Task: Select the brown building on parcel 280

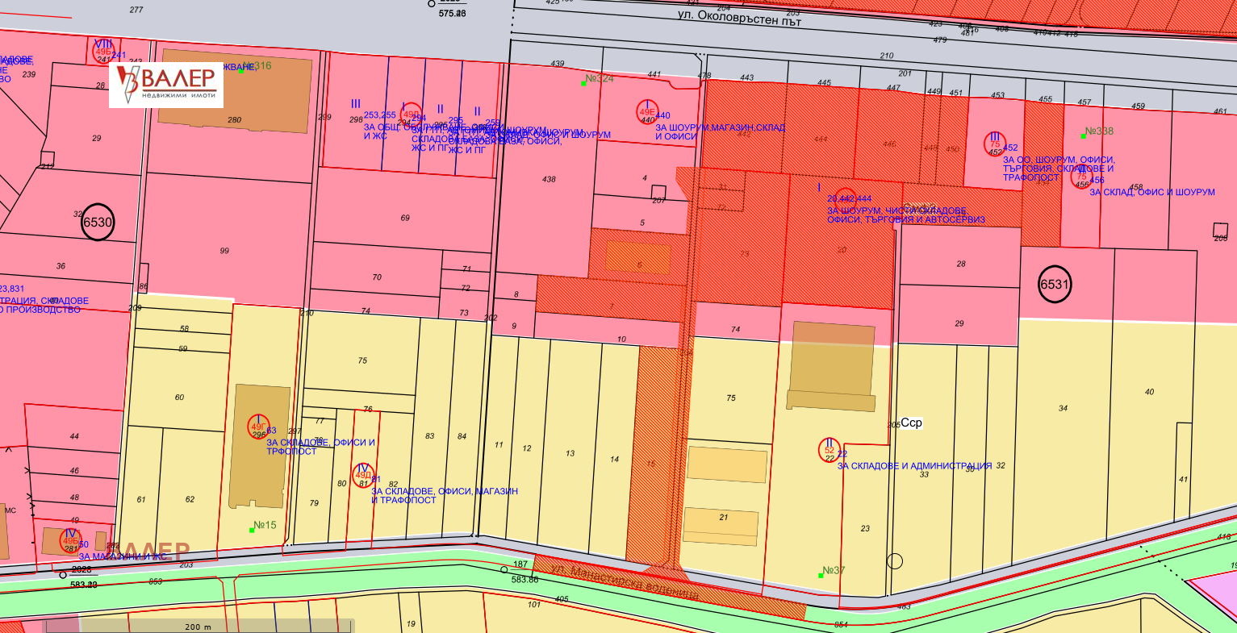Action: (235, 91)
